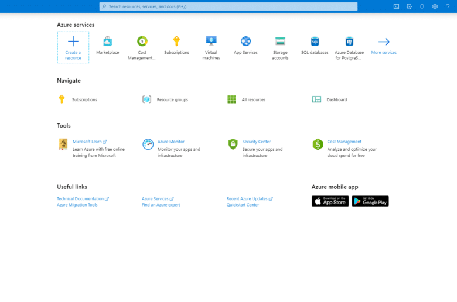Click the Resource groups label
Screen dimensions: 457x302
(x=172, y=99)
